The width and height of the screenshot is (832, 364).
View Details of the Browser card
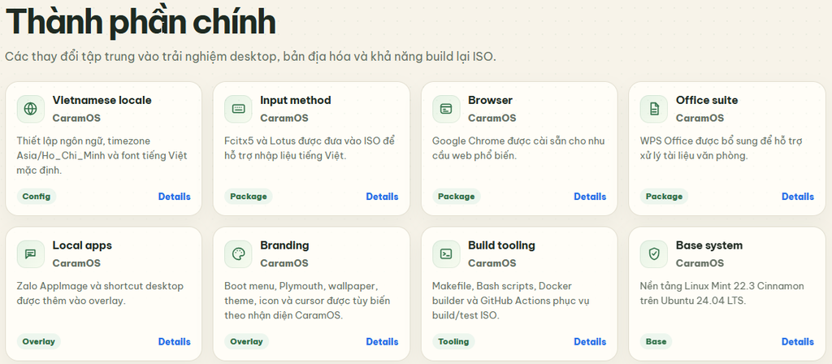(x=590, y=197)
